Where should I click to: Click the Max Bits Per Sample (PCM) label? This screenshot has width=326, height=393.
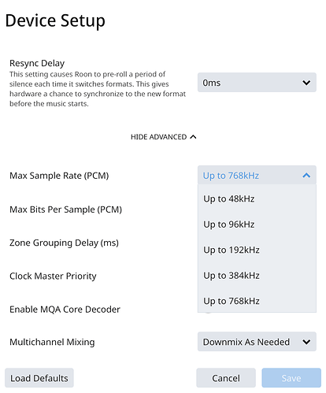click(x=65, y=209)
